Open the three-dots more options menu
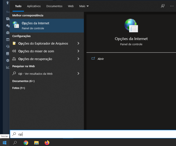176x146 pixels. tap(172, 6)
